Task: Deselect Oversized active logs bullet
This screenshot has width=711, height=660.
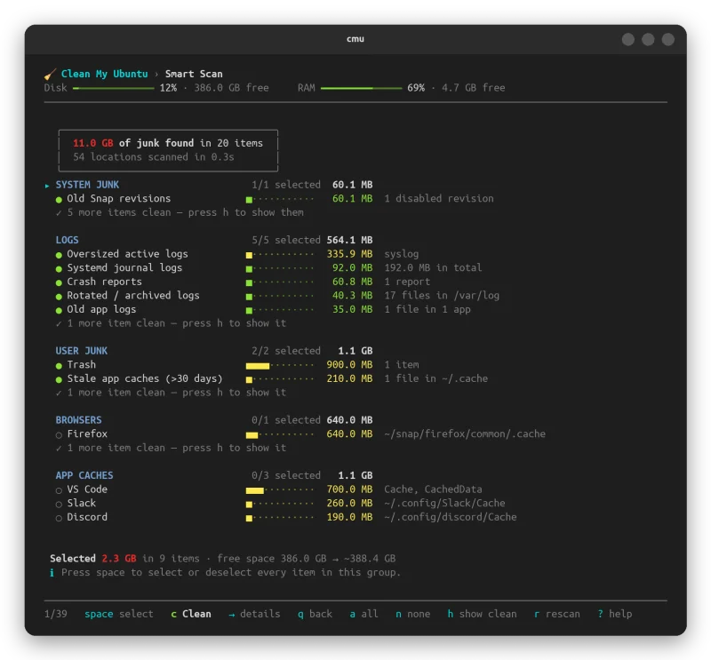Action: point(59,255)
